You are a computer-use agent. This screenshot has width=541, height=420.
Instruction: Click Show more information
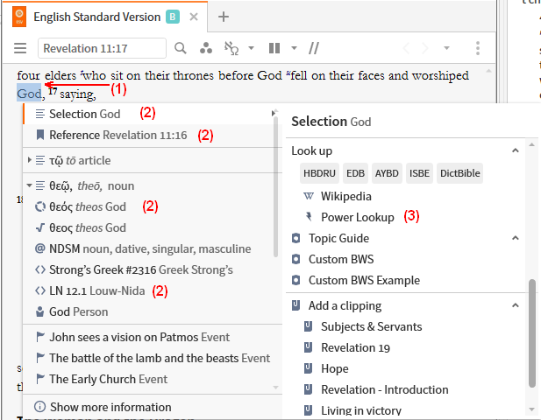(x=110, y=407)
